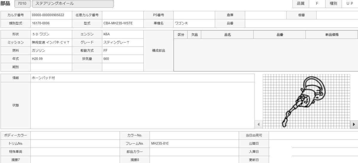358x163 pixels.
Task: Click the empty 任意カルテ番号 field
Action: 123,15
